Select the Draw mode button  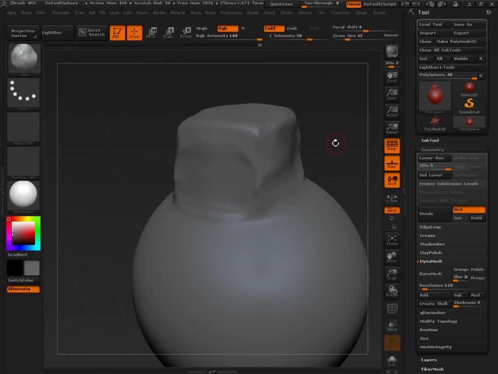(134, 33)
